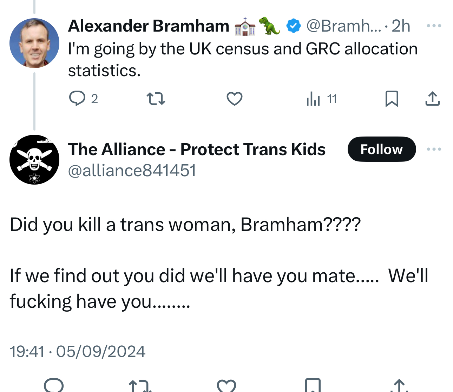This screenshot has height=392, width=453.
Task: Open the @alliance841451 handle link
Action: pyautogui.click(x=132, y=171)
